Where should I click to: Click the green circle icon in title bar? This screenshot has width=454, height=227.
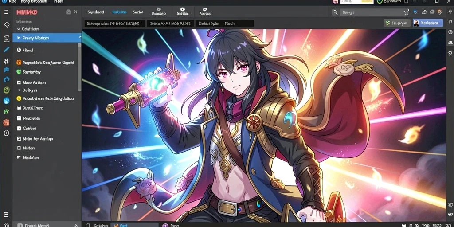(380, 1)
